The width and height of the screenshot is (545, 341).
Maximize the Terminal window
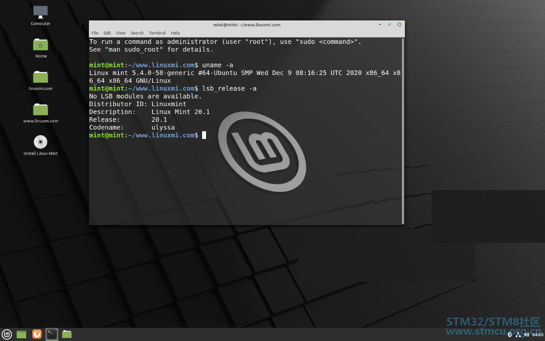pos(390,25)
